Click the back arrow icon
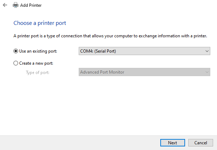 pos(5,5)
